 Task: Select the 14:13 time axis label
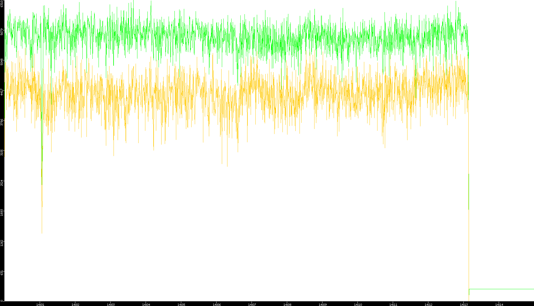(x=464, y=305)
